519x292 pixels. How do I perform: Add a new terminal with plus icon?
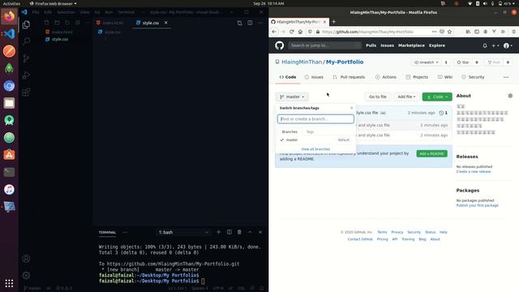click(218, 232)
